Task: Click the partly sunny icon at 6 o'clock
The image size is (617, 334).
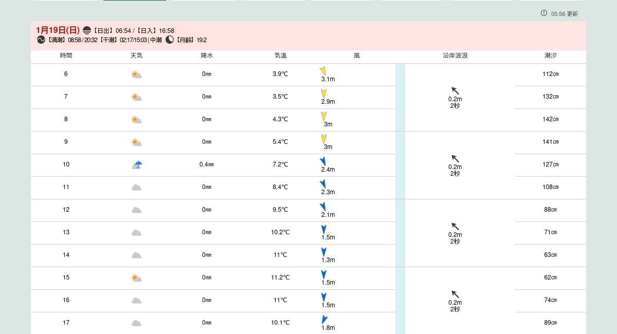Action: 136,75
